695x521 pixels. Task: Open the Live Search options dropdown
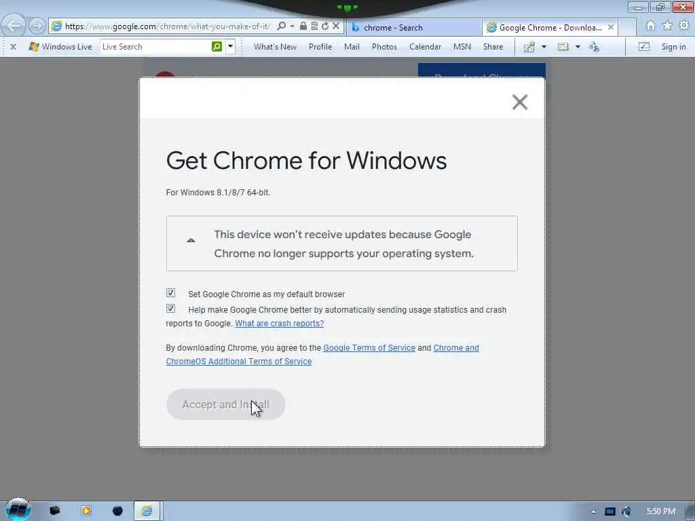(x=231, y=47)
